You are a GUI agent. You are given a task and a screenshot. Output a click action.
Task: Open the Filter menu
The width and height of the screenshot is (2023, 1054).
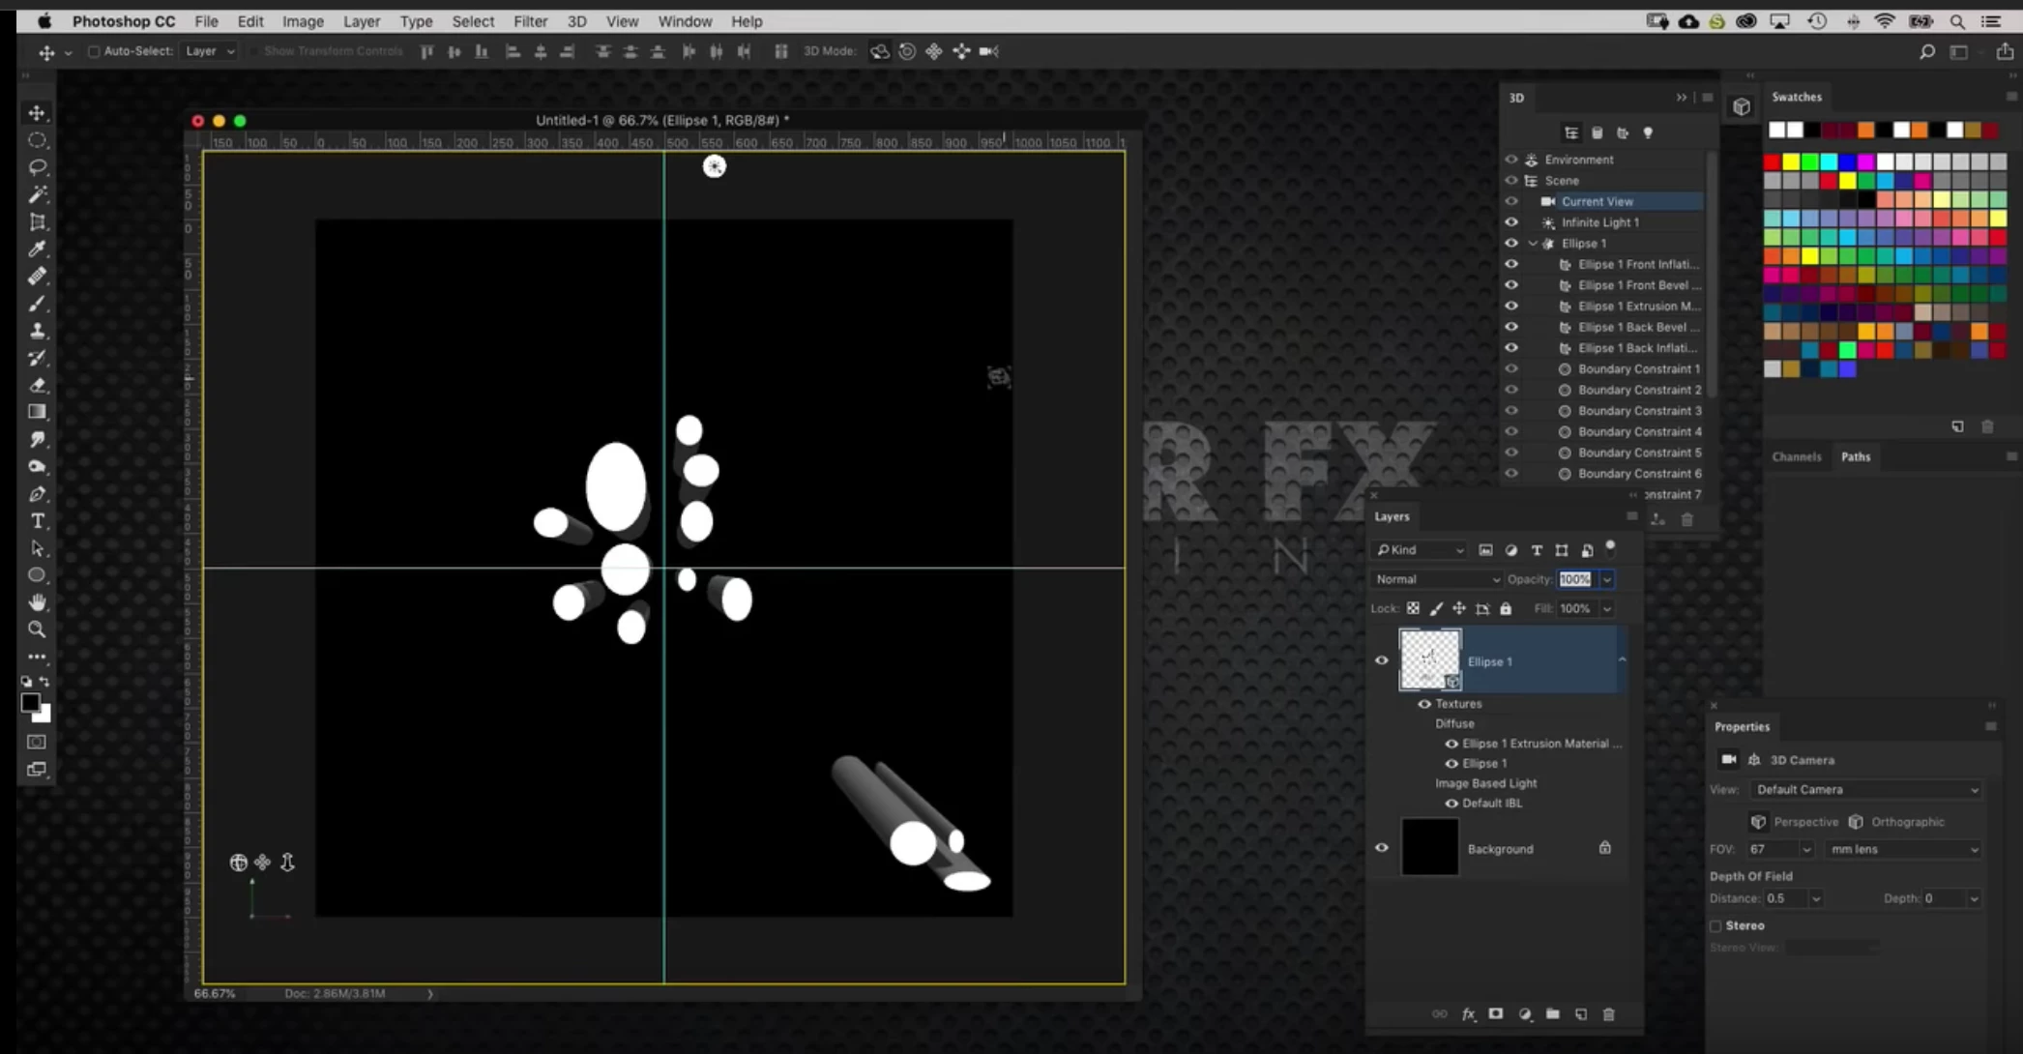click(530, 21)
